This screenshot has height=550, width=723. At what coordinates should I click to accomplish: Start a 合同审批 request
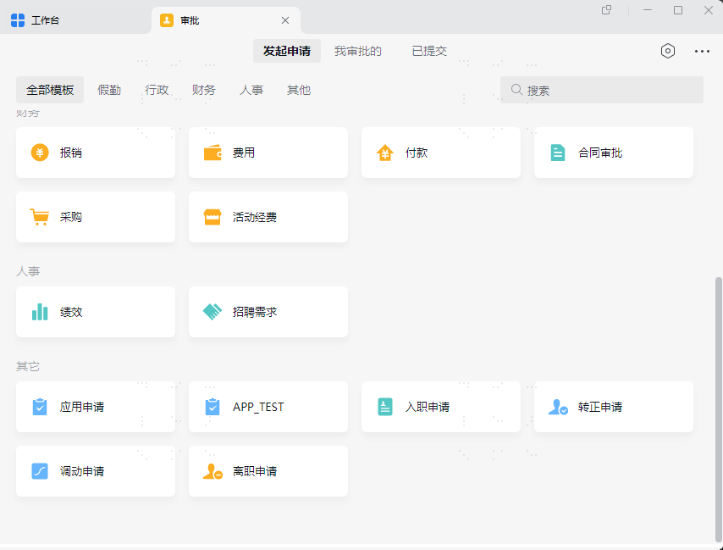(614, 153)
